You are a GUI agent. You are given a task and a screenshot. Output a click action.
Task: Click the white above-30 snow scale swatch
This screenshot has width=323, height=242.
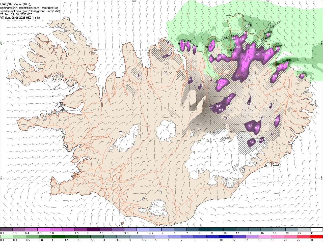pyautogui.click(x=316, y=230)
